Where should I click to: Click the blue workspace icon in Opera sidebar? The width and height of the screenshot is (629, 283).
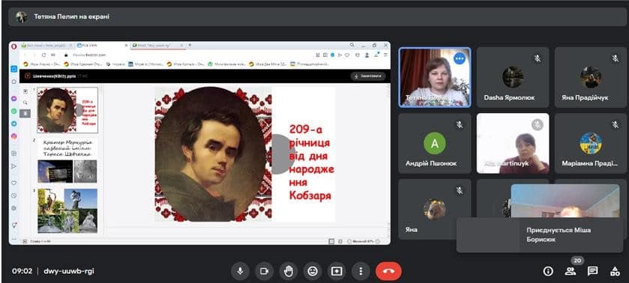(x=14, y=69)
